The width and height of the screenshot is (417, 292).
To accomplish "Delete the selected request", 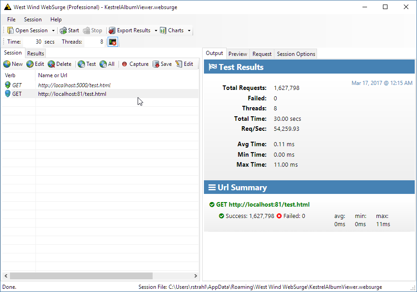I will [x=60, y=64].
